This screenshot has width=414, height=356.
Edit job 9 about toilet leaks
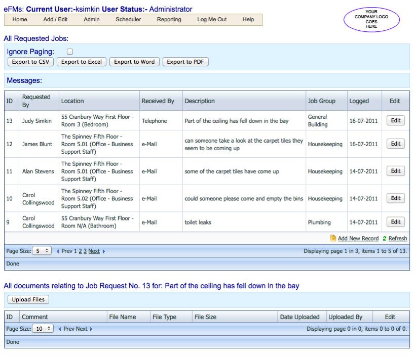[x=396, y=222]
